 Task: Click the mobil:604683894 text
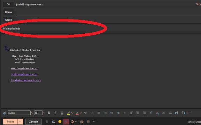coord(25,62)
